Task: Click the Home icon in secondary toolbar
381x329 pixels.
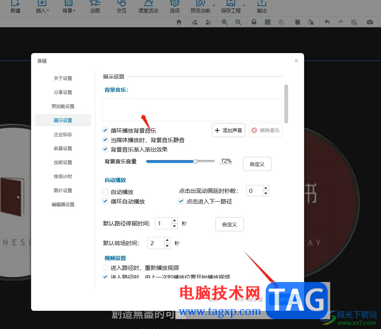Action: pyautogui.click(x=179, y=22)
